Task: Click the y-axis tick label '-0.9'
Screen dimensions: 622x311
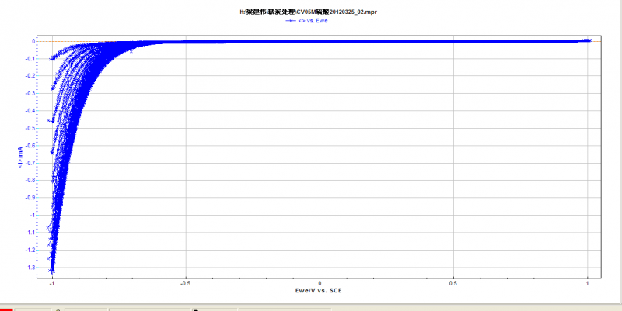Action: coord(30,198)
